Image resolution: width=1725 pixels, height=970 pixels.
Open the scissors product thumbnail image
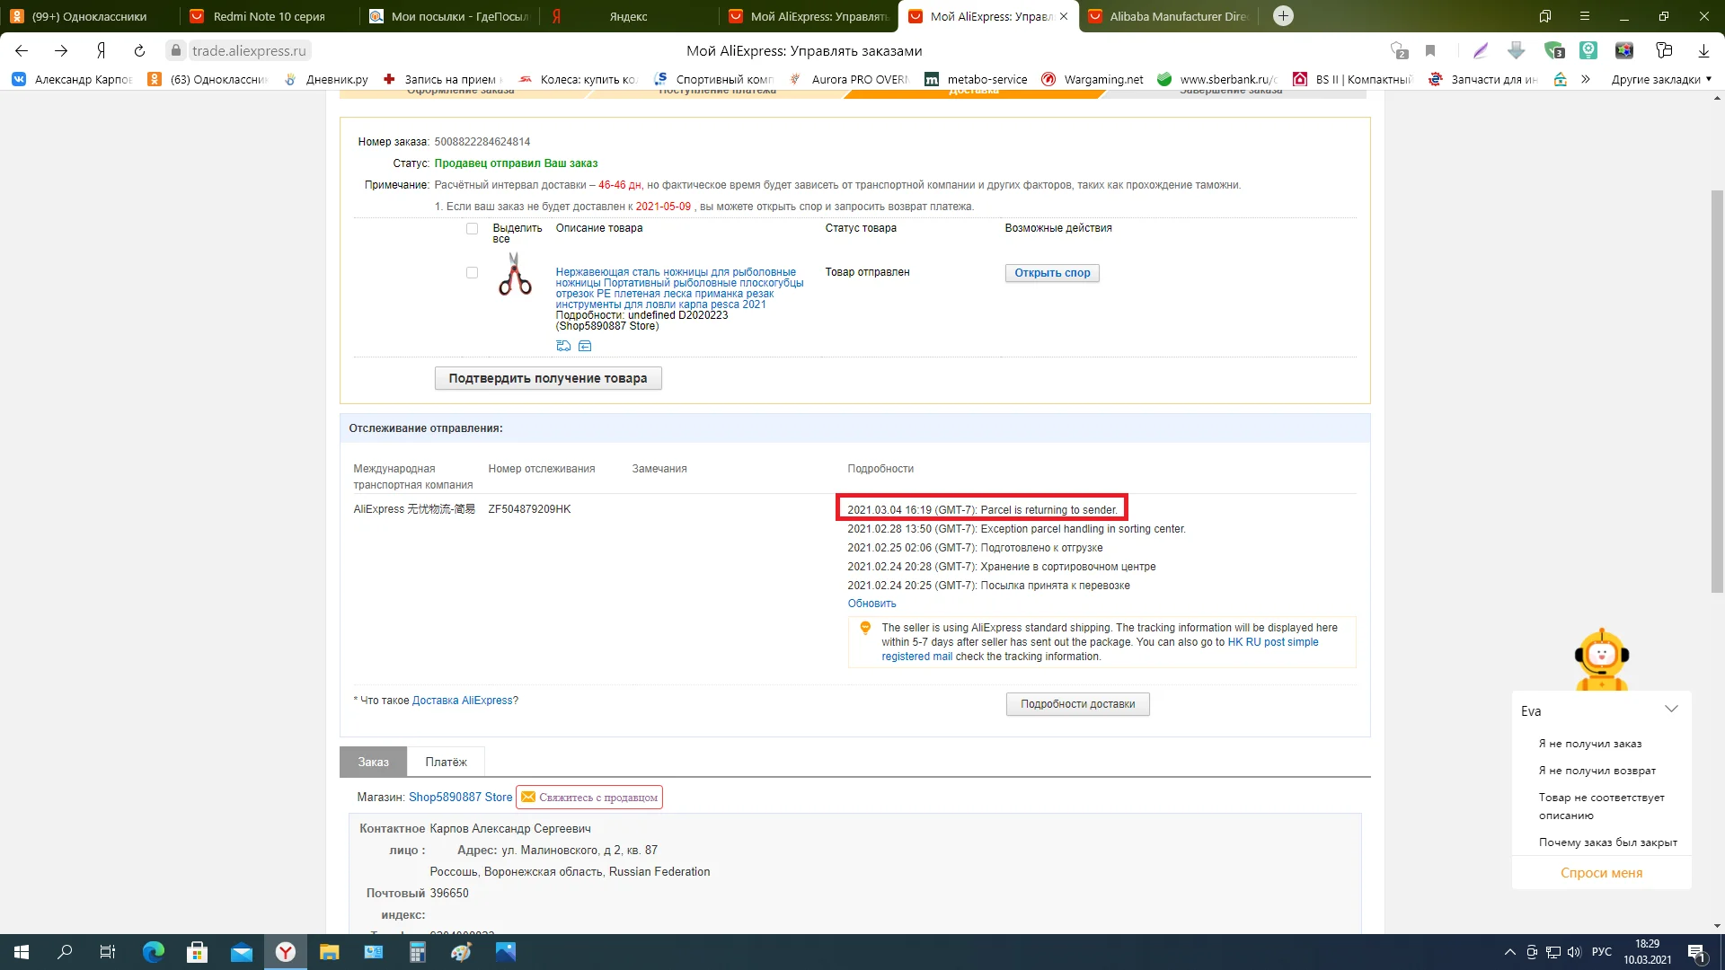click(x=515, y=275)
